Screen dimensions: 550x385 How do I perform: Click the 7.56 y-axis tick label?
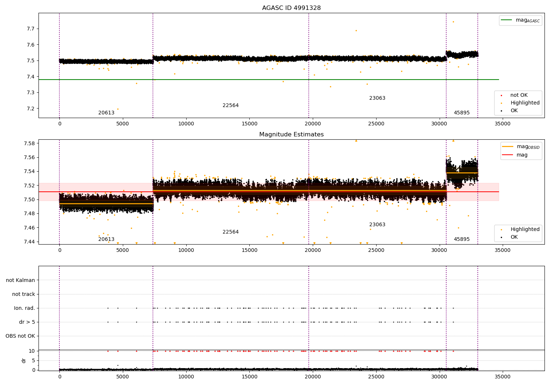pos(29,157)
